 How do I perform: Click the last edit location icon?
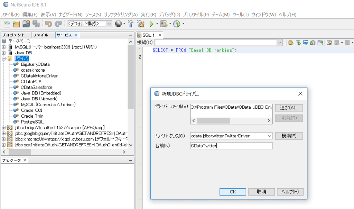[x=329, y=43]
